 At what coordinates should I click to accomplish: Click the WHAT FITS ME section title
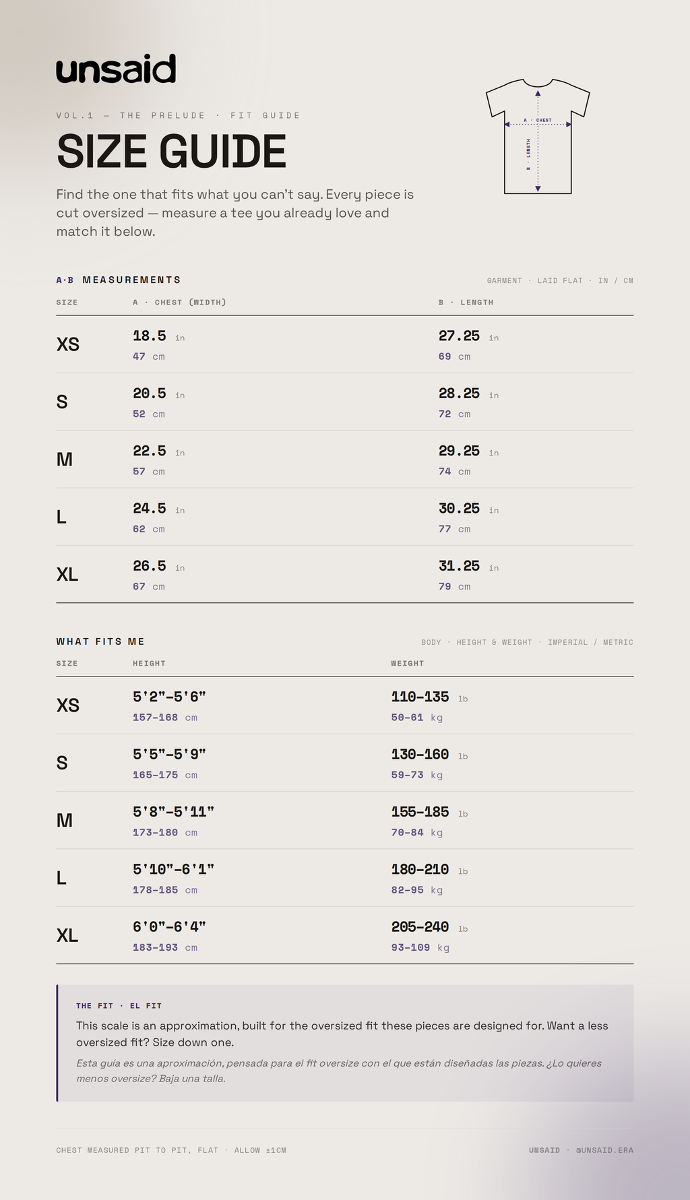pos(100,641)
